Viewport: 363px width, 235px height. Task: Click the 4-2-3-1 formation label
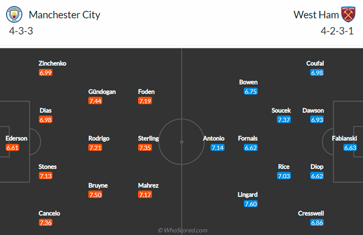pyautogui.click(x=337, y=31)
